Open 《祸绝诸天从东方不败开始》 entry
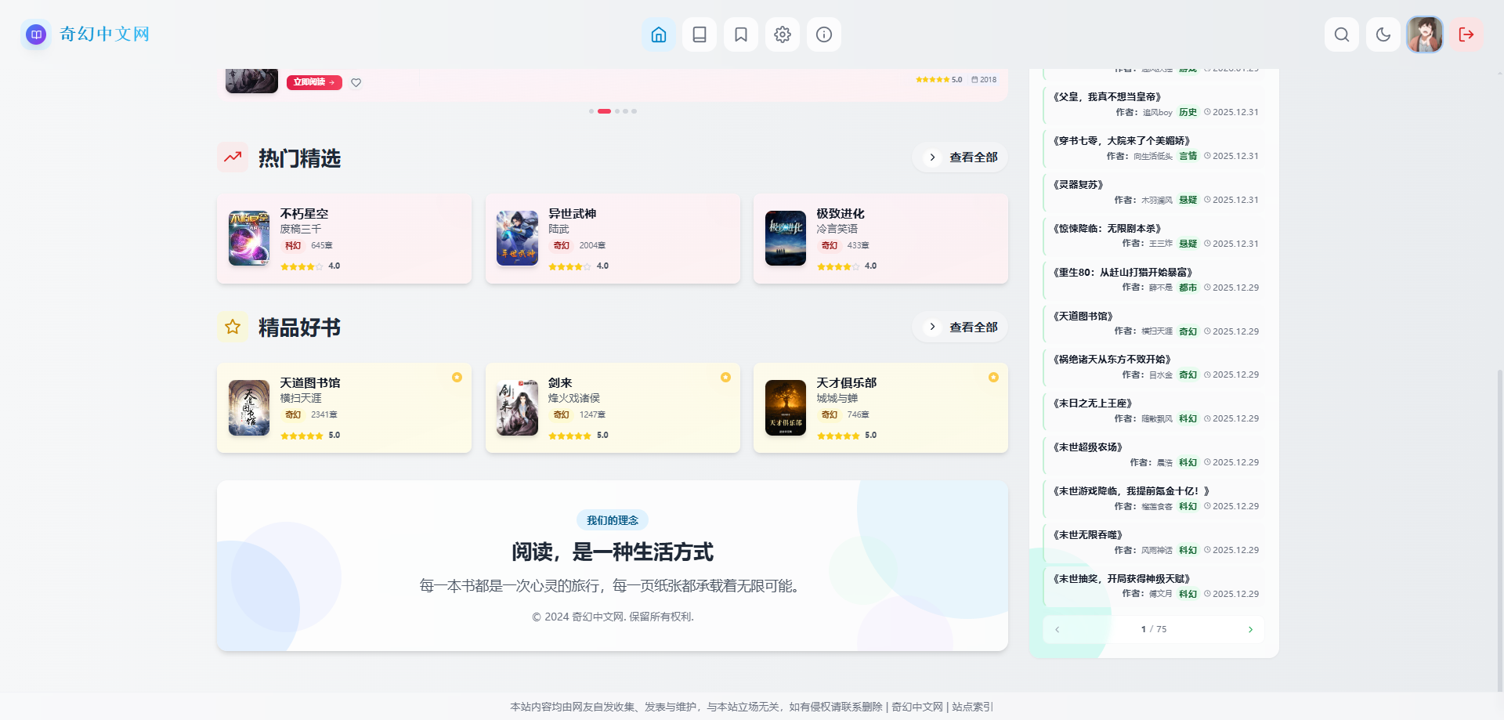Viewport: 1504px width, 720px height. coord(1112,360)
